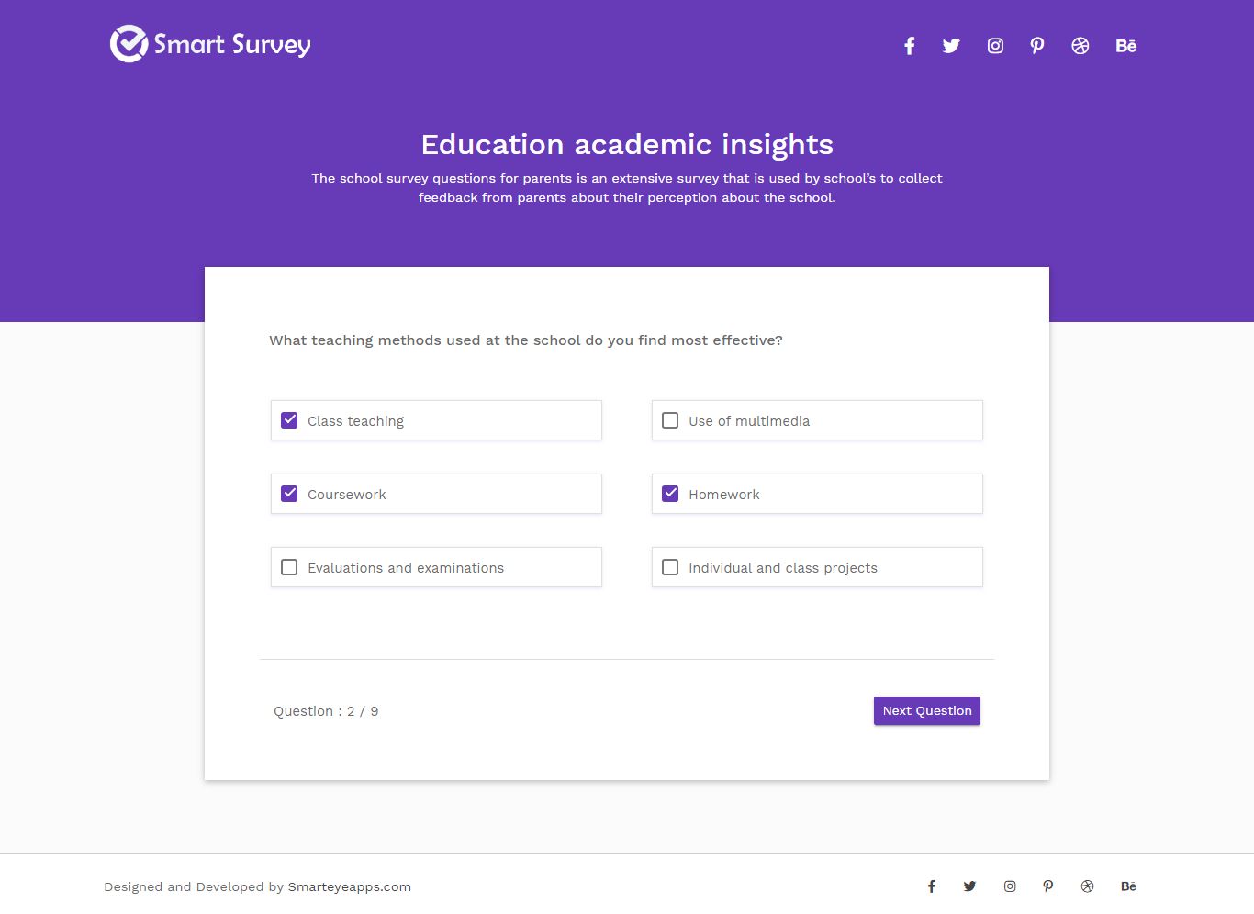Select Individual and class projects option

(670, 567)
